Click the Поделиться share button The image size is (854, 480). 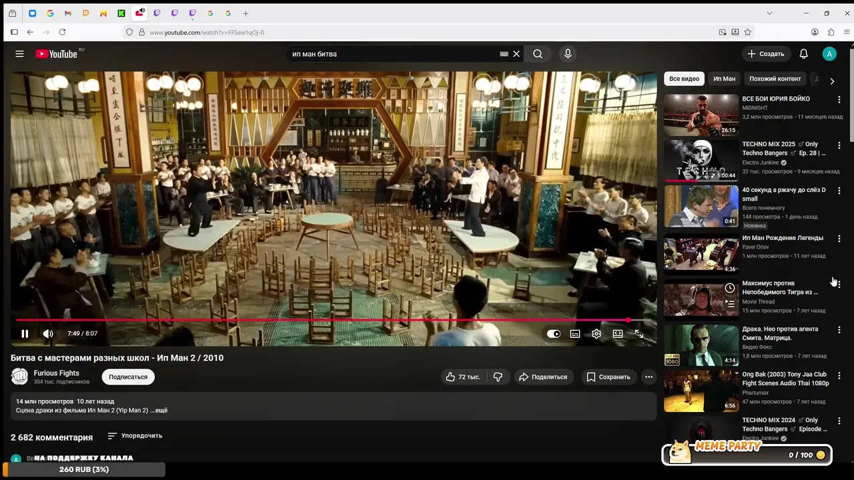coord(543,377)
